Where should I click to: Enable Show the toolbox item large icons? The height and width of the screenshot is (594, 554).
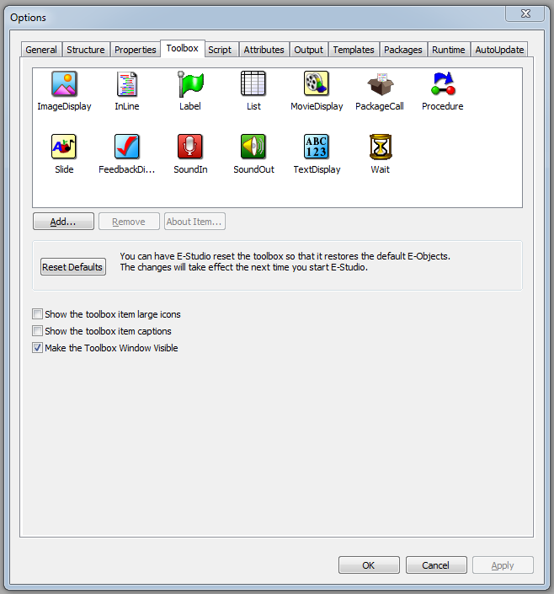tap(37, 314)
